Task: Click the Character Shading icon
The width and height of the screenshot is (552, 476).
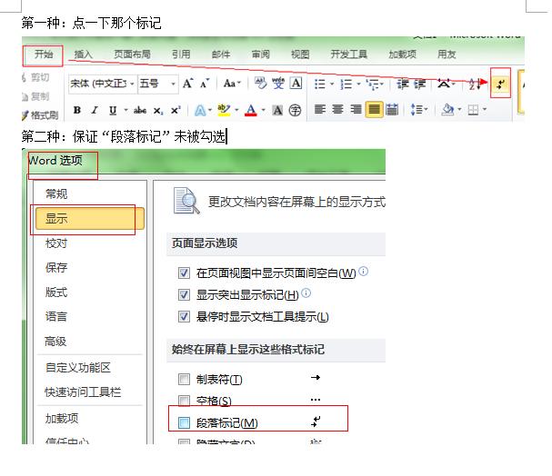Action: point(277,111)
